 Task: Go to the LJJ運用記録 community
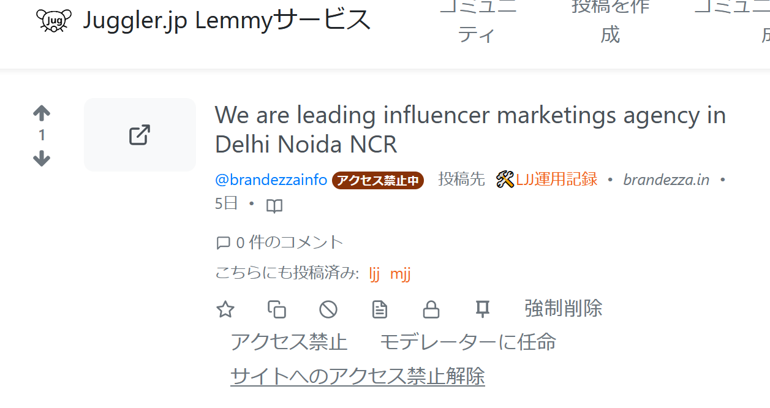click(x=546, y=179)
